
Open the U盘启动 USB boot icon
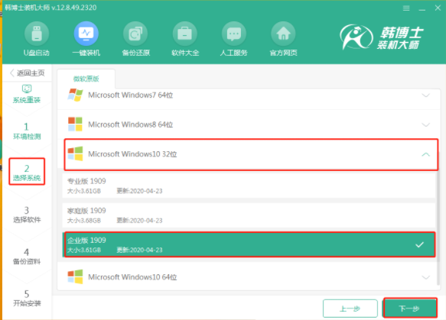[37, 34]
